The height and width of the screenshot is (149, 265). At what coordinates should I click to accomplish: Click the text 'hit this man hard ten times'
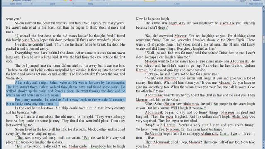point(202,130)
